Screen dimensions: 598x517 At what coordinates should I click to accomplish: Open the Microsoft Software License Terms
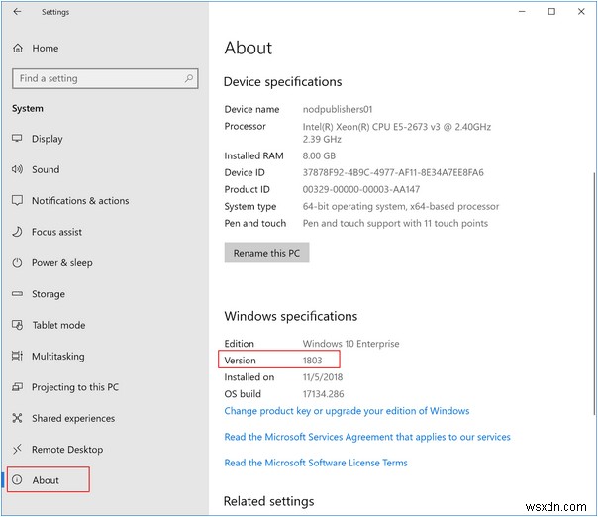(x=316, y=463)
